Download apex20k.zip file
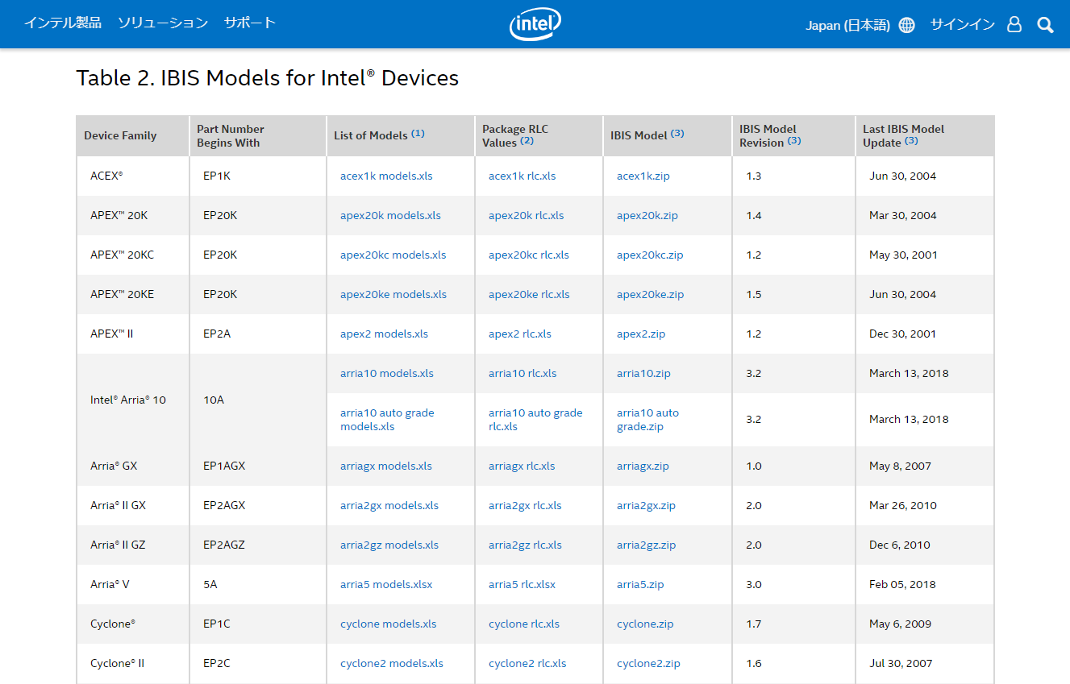Screen dimensions: 1070x684 647,215
